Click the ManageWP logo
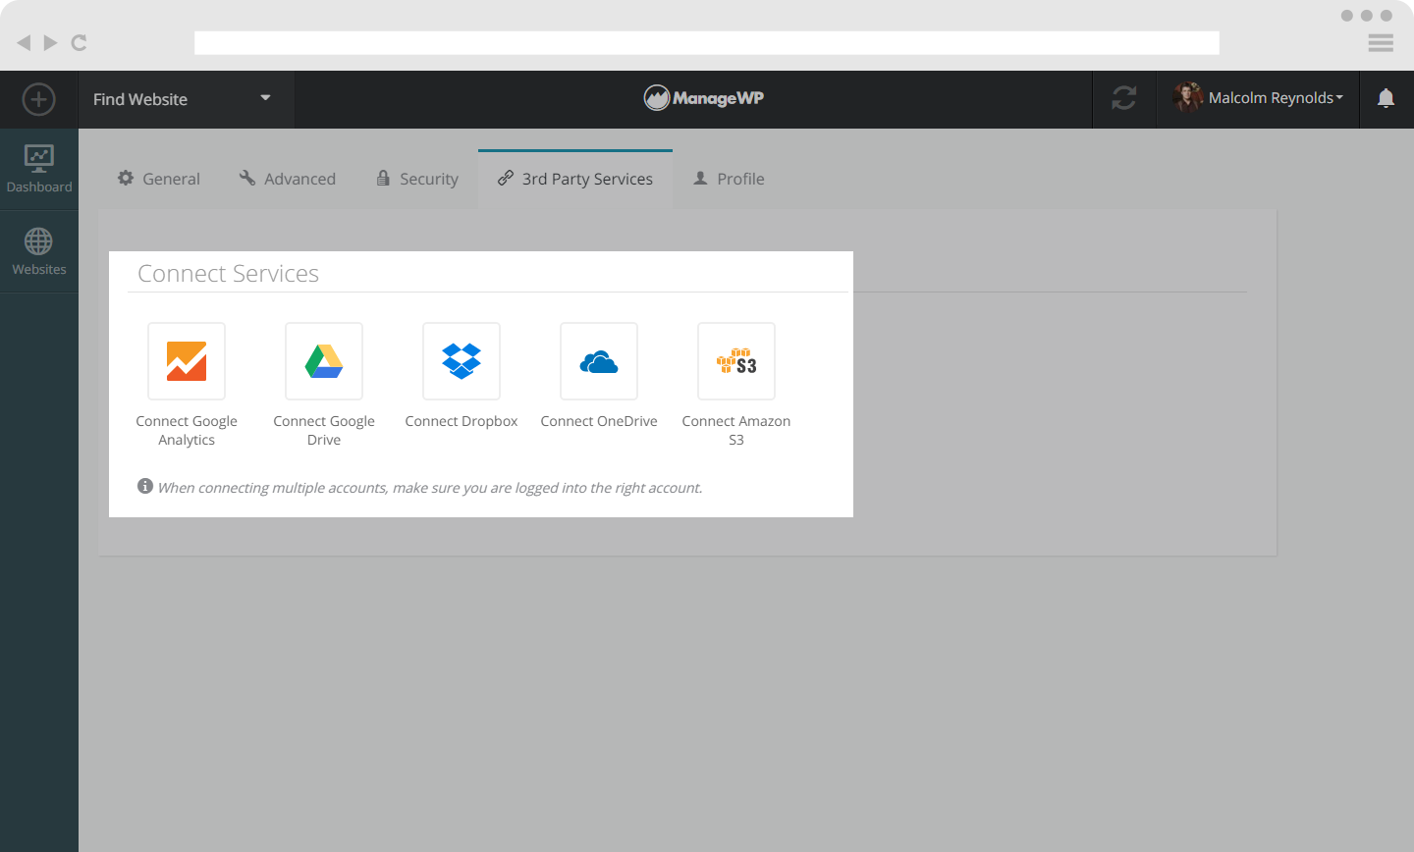The image size is (1414, 852). coord(704,98)
